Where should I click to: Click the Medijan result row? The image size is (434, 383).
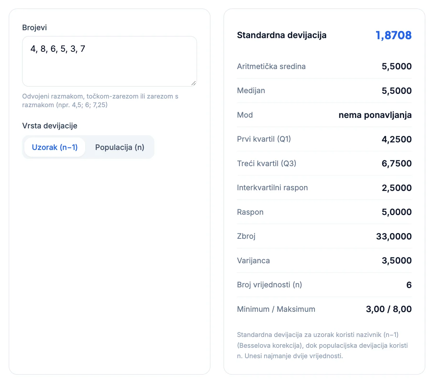[x=324, y=91]
